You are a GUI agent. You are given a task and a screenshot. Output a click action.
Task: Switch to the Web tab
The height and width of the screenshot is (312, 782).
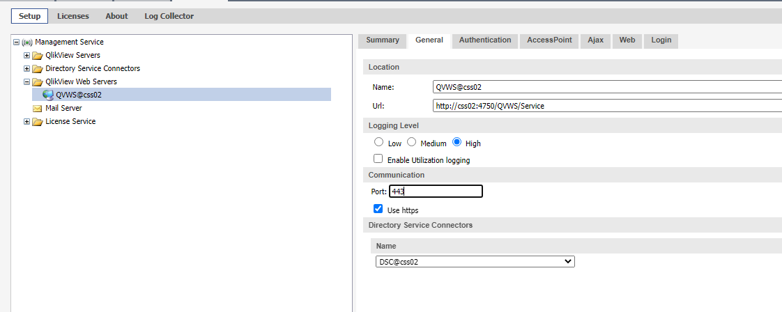[x=627, y=40]
